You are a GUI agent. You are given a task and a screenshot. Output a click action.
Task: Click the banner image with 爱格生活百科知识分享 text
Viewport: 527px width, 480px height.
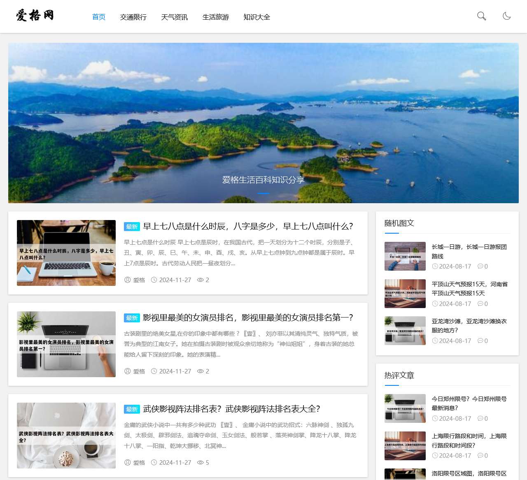263,123
